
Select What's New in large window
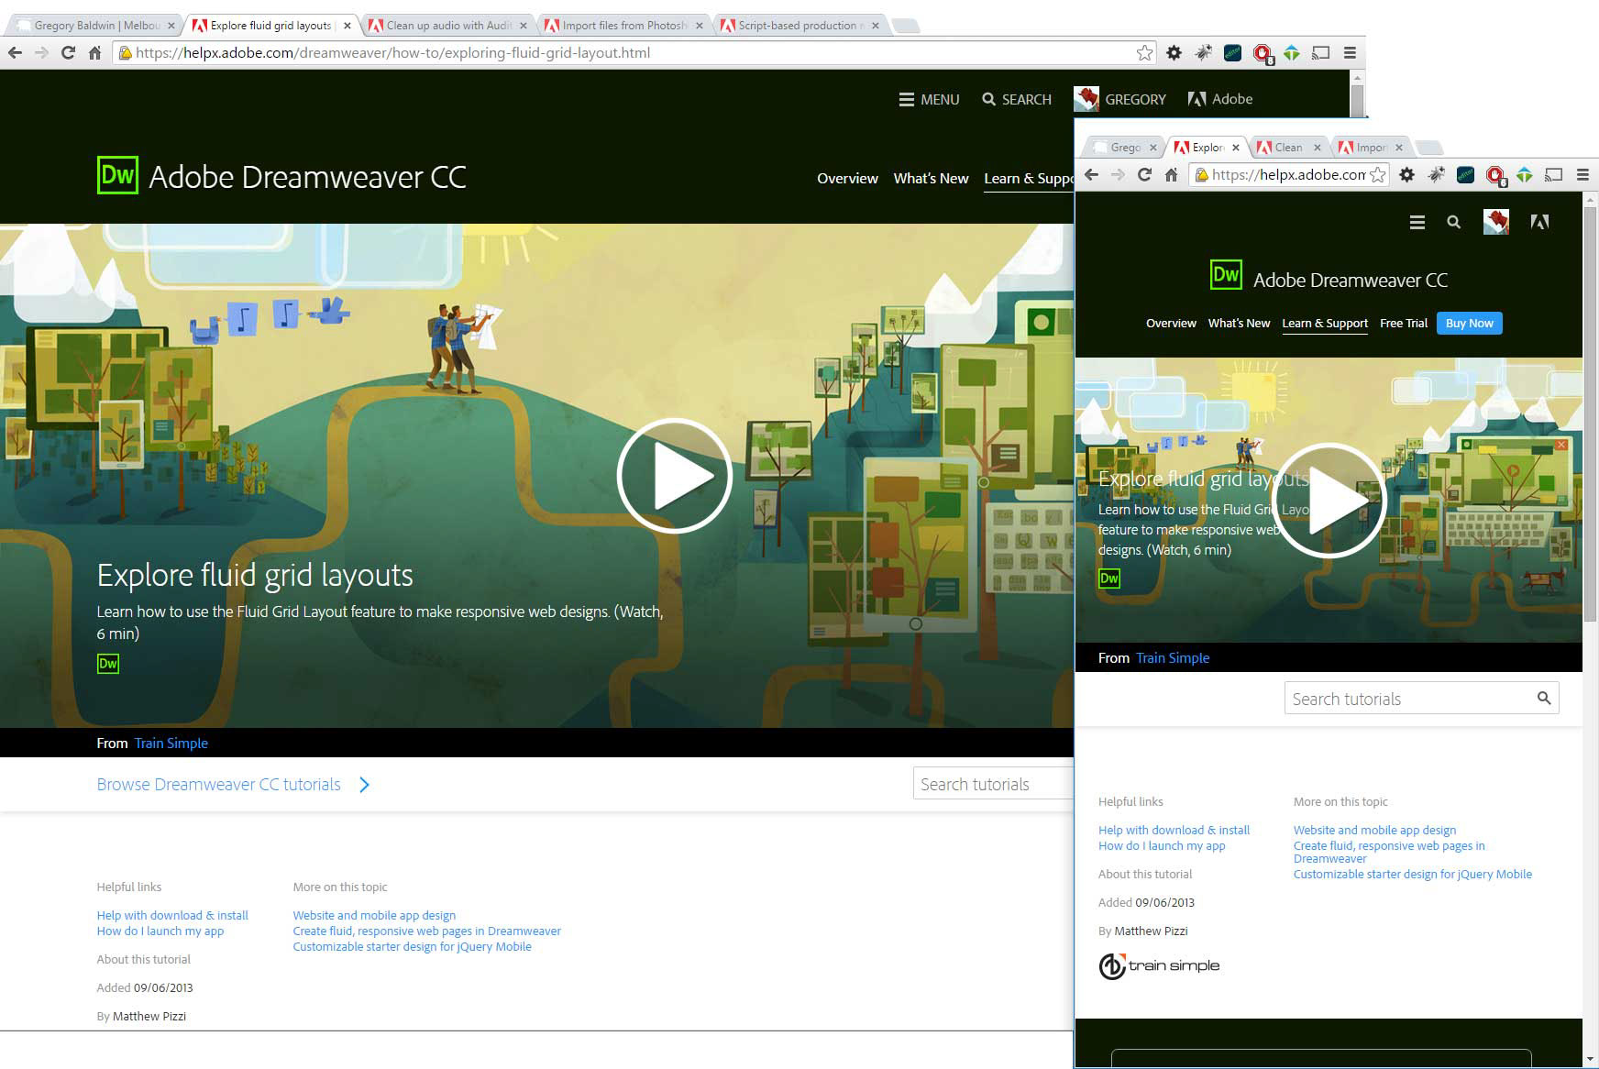(x=931, y=179)
